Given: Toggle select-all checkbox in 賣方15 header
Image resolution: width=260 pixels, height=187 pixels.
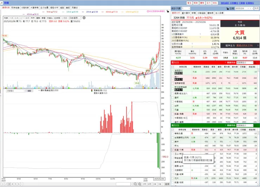Looking at the screenshot, I should [173, 130].
